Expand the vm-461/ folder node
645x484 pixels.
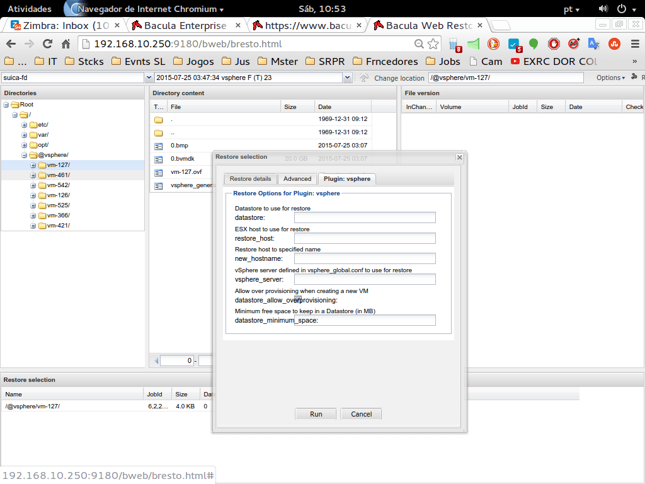click(33, 175)
